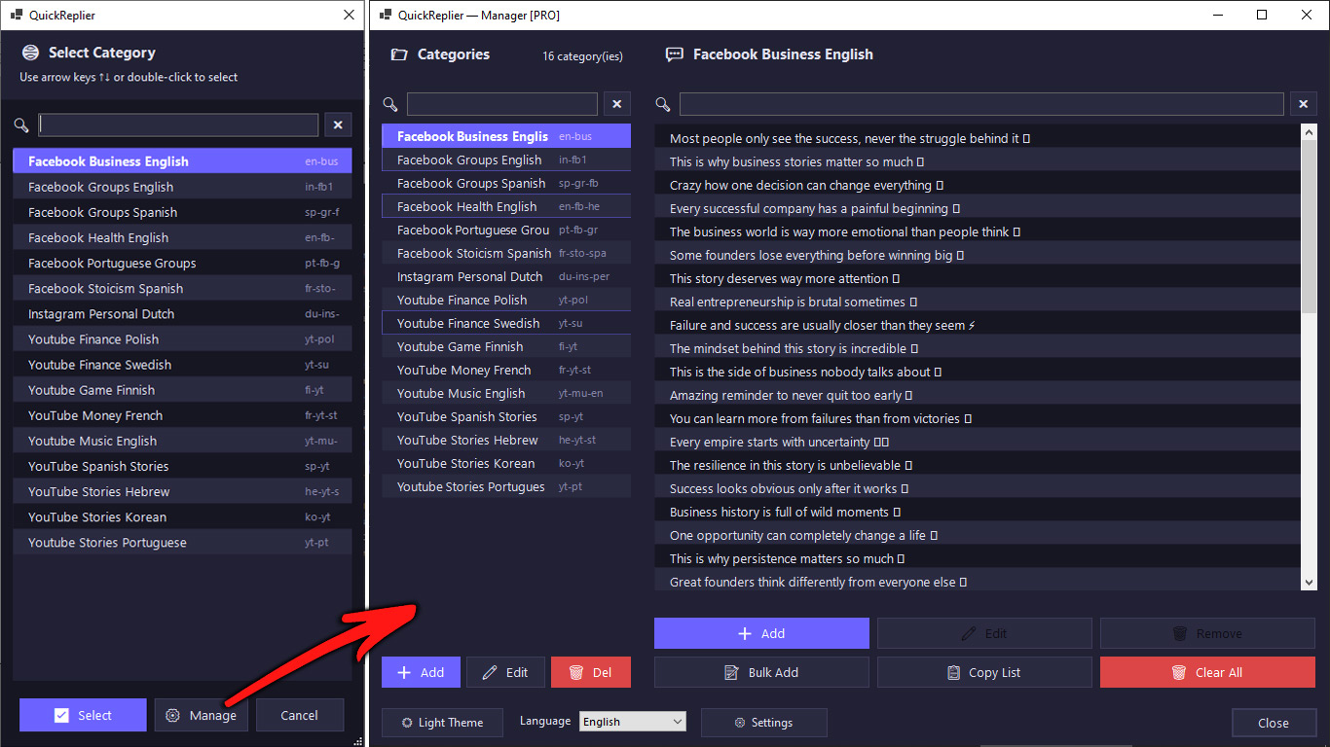
Task: Select reply 'This story deserves way more attention'
Action: tap(978, 278)
